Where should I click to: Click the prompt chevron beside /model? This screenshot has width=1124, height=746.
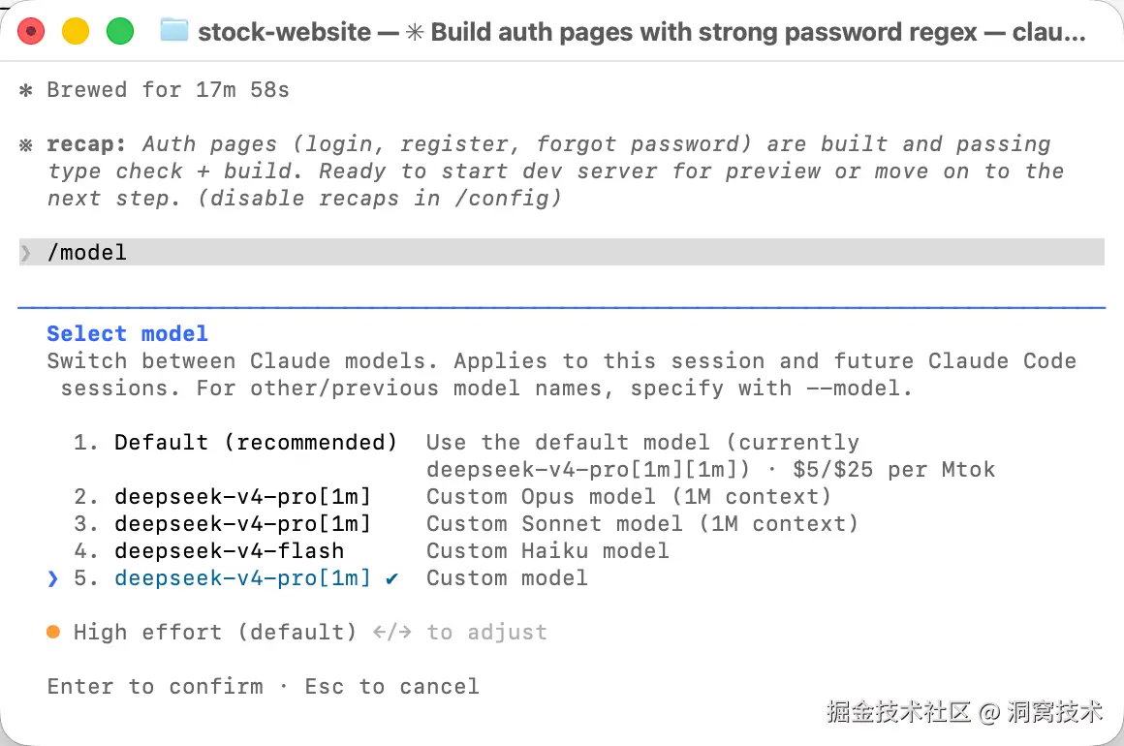[x=26, y=252]
